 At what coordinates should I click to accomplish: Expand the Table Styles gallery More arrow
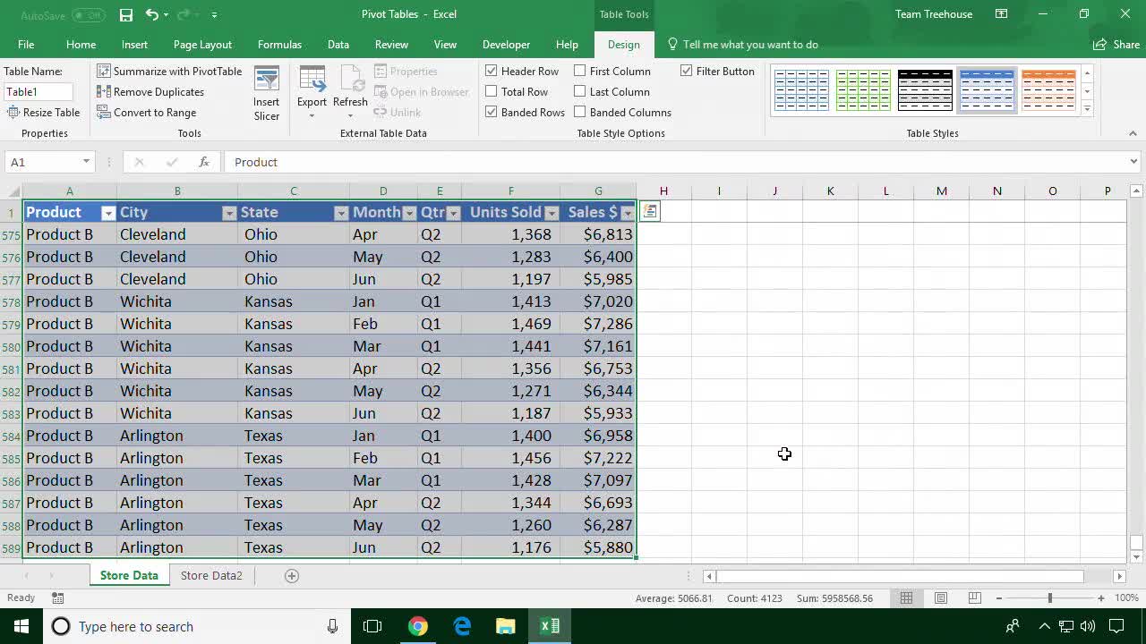pos(1087,108)
